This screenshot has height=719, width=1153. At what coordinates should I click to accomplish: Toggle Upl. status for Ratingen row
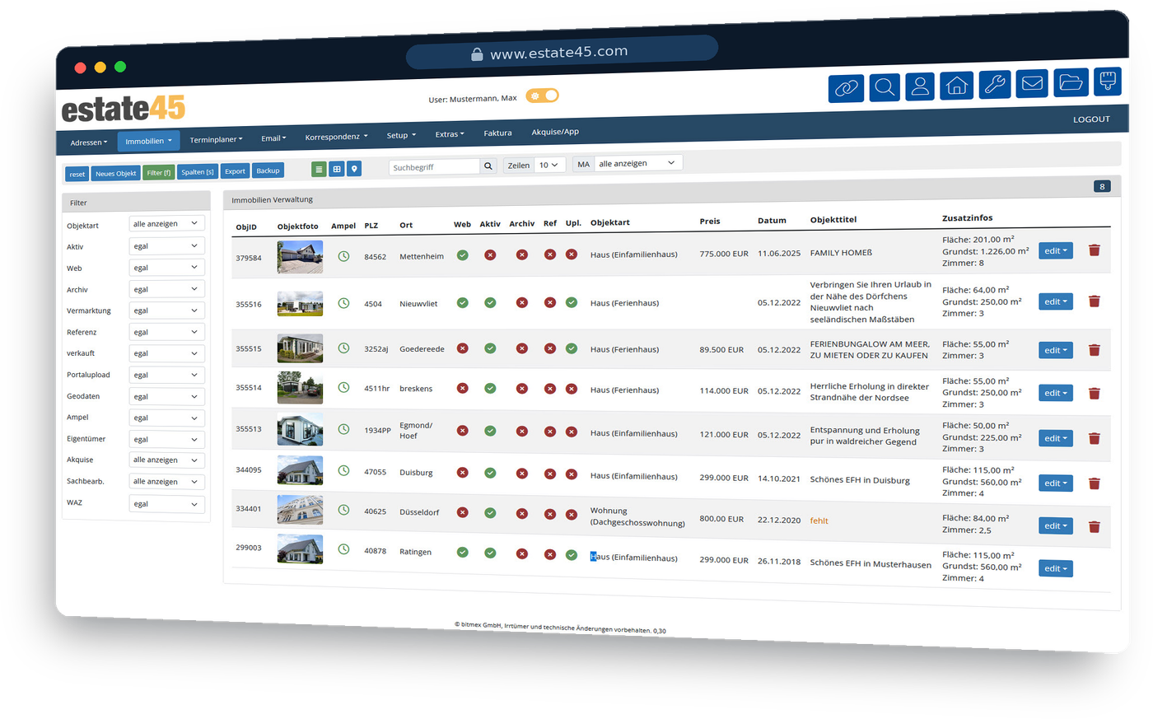click(x=572, y=555)
